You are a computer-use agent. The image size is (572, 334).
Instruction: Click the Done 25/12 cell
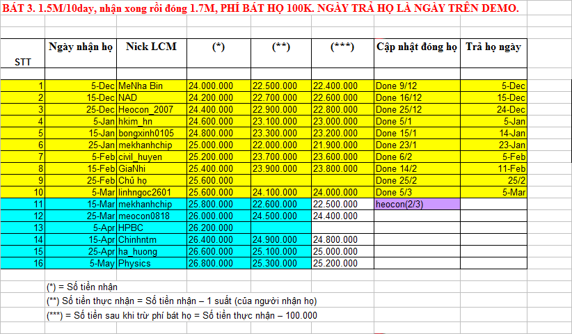(x=416, y=110)
